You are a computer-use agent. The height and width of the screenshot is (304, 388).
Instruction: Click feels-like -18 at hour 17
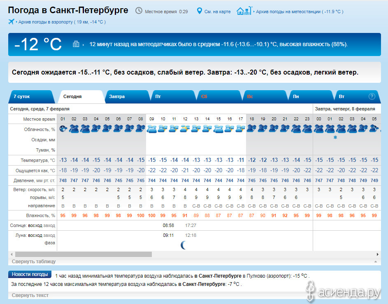coord(241,170)
